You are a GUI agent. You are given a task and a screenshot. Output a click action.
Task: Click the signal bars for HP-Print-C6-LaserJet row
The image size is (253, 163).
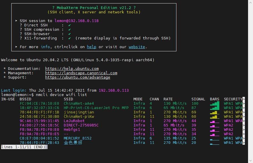coord(215,108)
